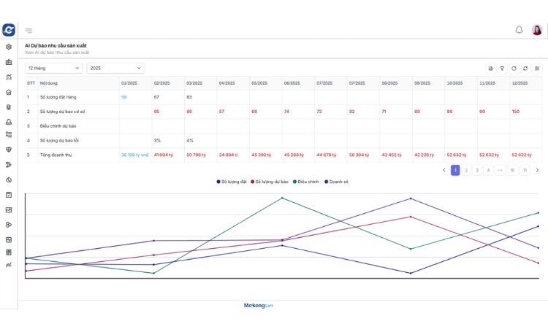This screenshot has height=332, width=548.
Task: Expand the '12 tháng' period dropdown
Action: [x=54, y=68]
